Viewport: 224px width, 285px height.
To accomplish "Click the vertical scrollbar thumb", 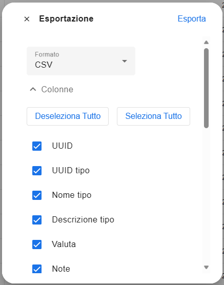I will (206, 88).
